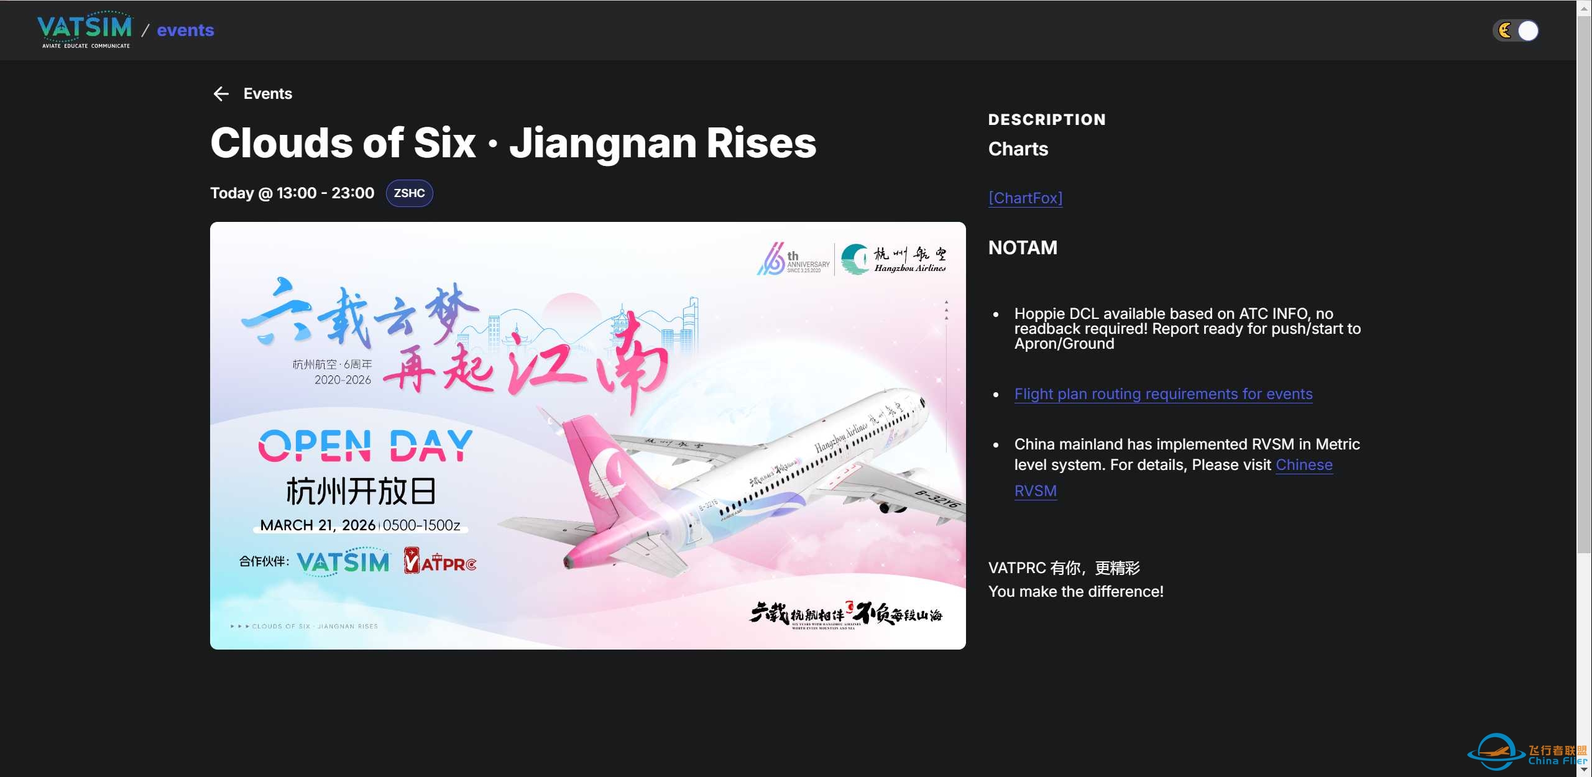Click the VATPRC logo on banner
This screenshot has height=777, width=1592.
tap(440, 561)
